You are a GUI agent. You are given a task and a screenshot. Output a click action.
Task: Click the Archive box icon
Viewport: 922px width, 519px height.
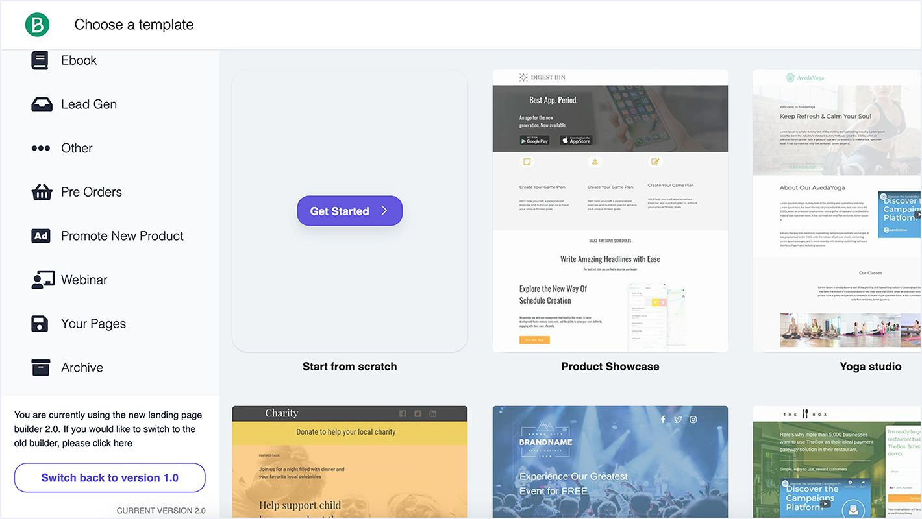click(x=41, y=367)
